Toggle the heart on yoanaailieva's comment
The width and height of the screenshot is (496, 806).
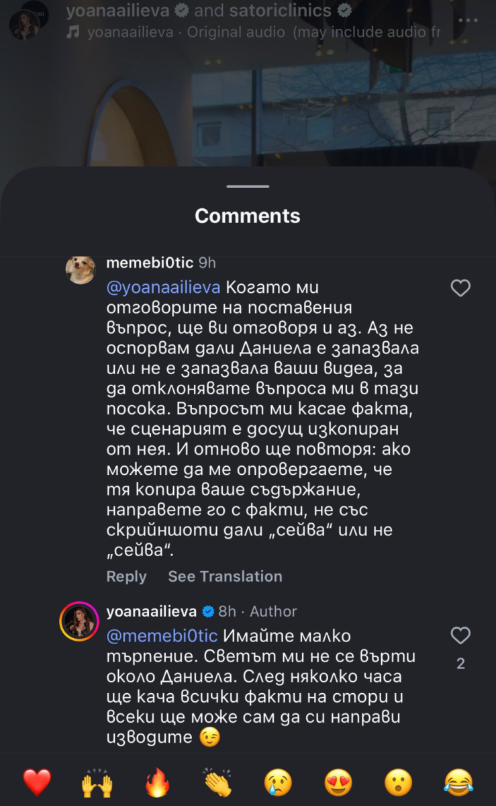pyautogui.click(x=460, y=636)
